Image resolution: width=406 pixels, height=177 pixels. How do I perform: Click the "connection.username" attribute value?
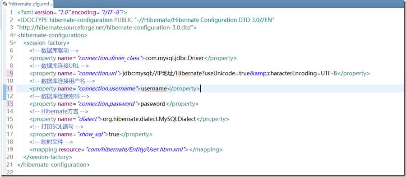pos(107,88)
